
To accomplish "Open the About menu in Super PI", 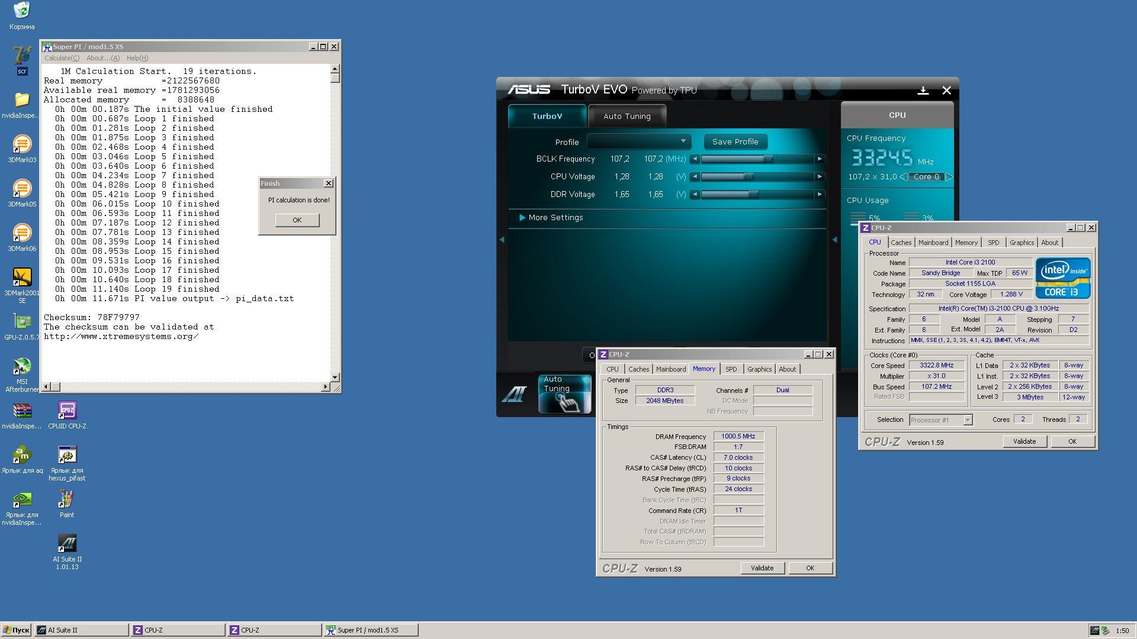I will (x=103, y=58).
